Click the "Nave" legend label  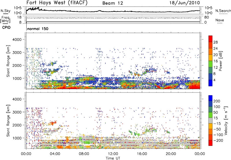point(220,20)
